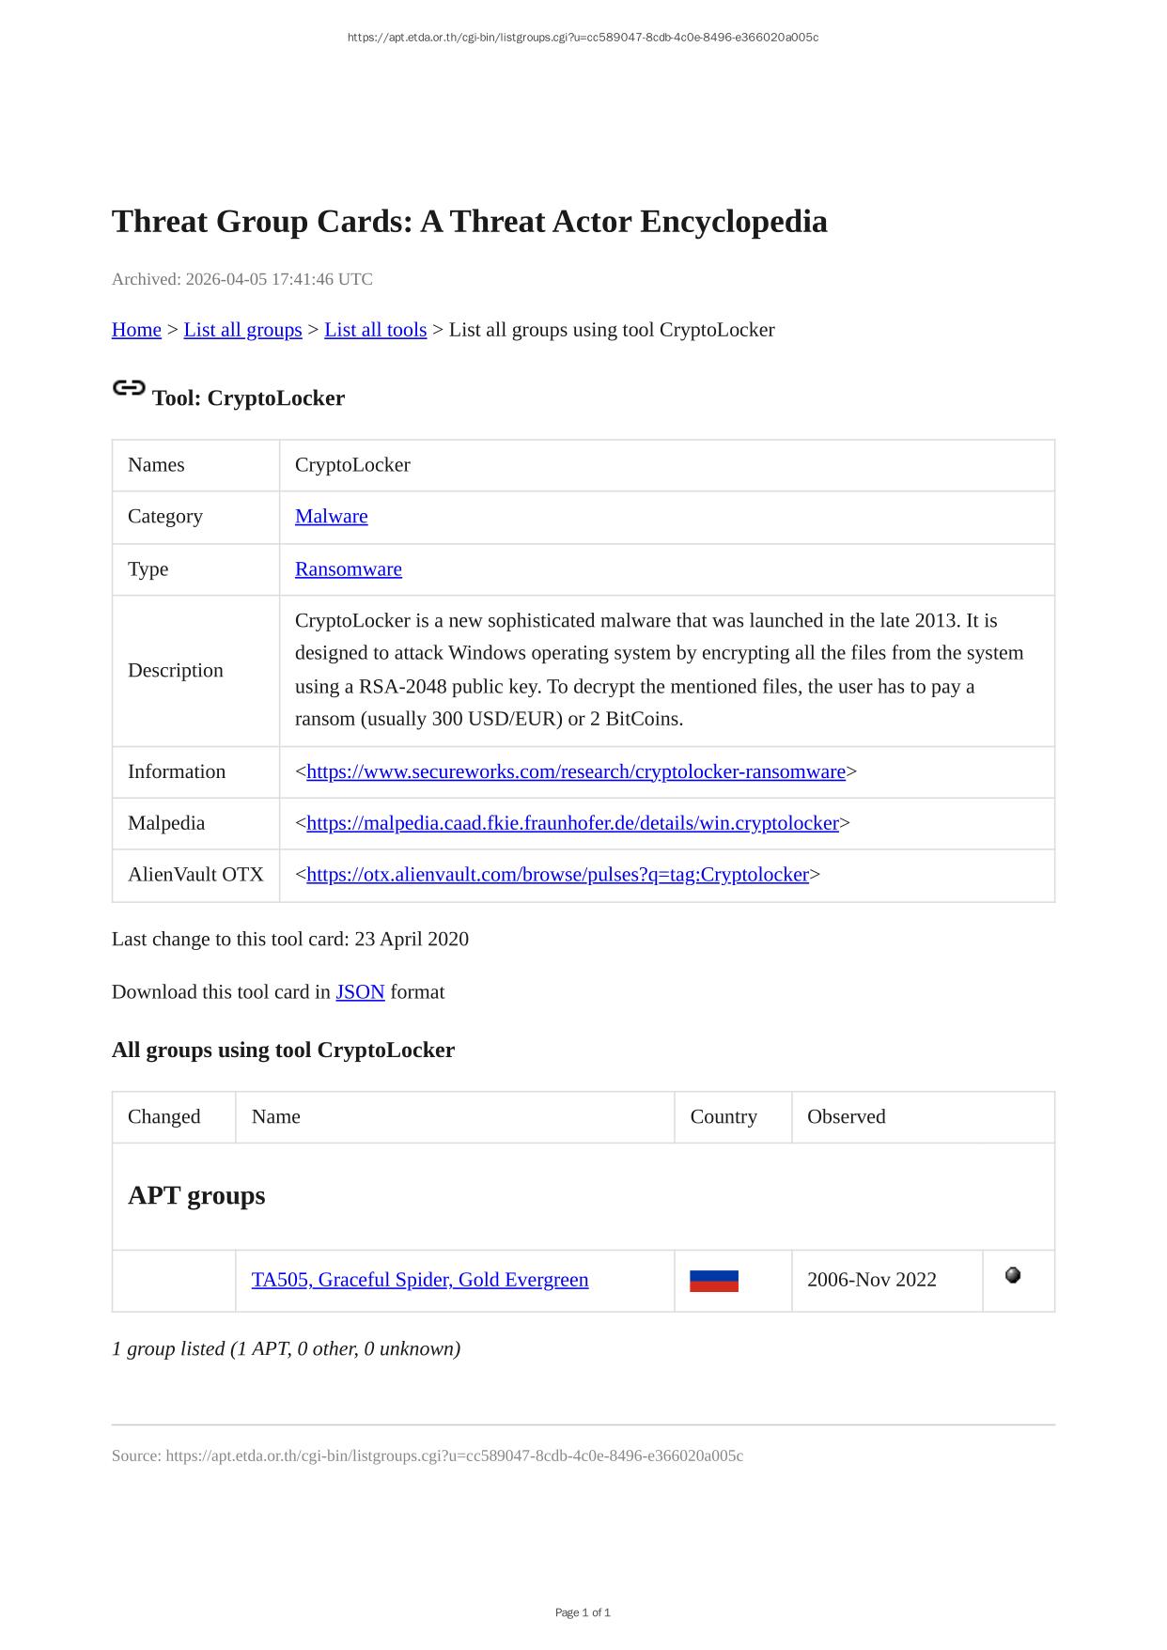The width and height of the screenshot is (1167, 1650).
Task: Click the Russian flag in the Country column
Action: (713, 1281)
